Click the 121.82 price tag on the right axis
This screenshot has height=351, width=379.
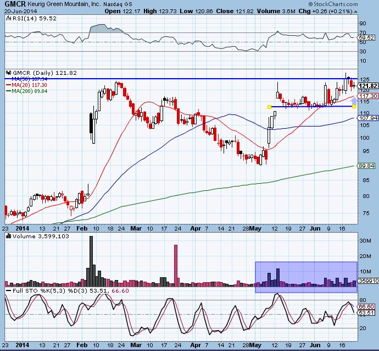click(x=368, y=86)
